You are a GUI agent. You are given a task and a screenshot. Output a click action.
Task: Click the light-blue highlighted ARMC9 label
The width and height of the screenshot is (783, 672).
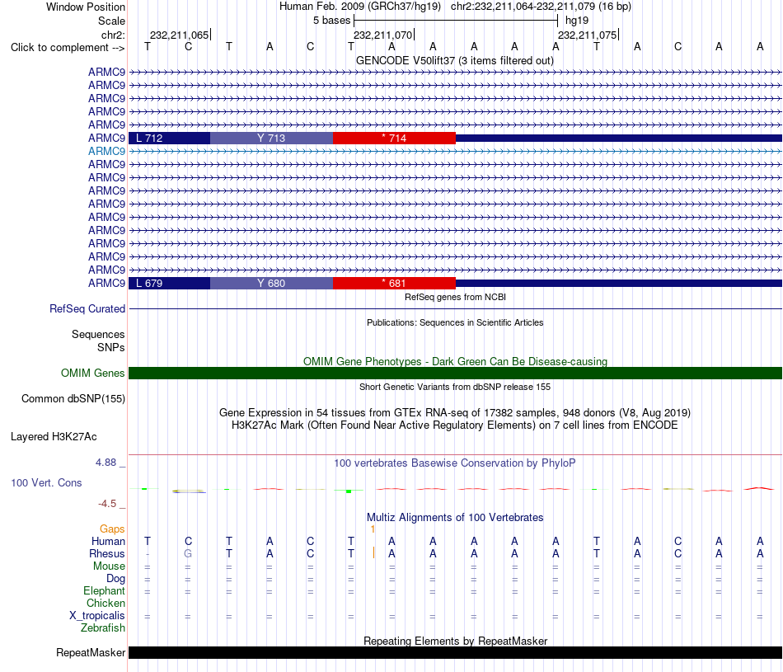coord(106,152)
